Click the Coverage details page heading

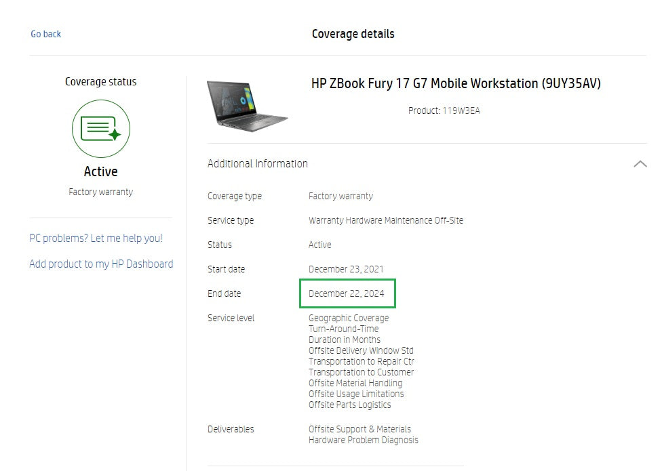[x=353, y=34]
